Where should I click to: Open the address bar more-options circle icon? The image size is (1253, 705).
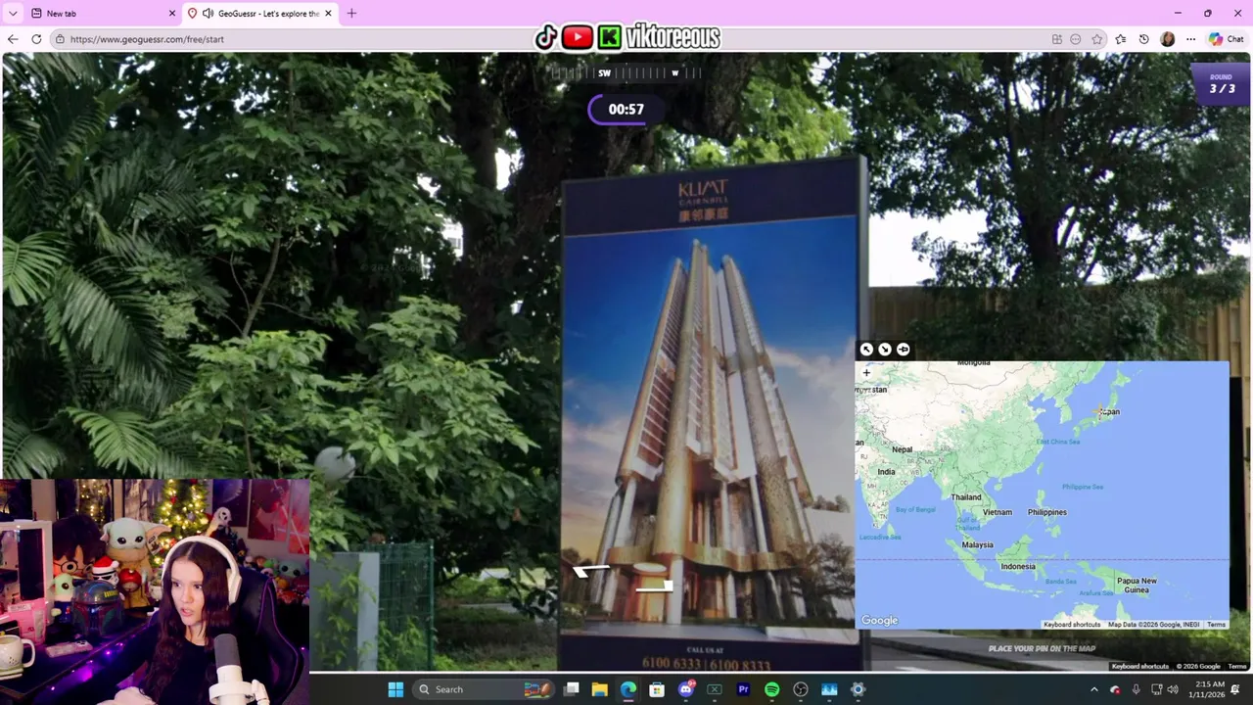tap(1076, 39)
